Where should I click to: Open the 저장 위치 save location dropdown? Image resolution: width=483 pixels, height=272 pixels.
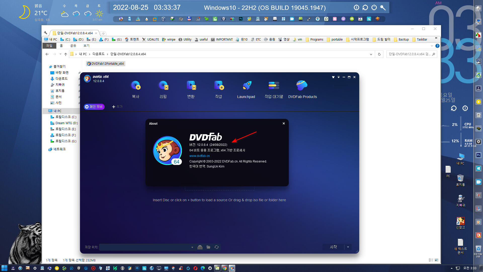coord(192,247)
